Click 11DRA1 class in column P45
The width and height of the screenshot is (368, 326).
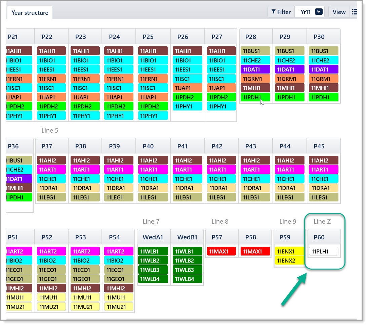coord(324,188)
